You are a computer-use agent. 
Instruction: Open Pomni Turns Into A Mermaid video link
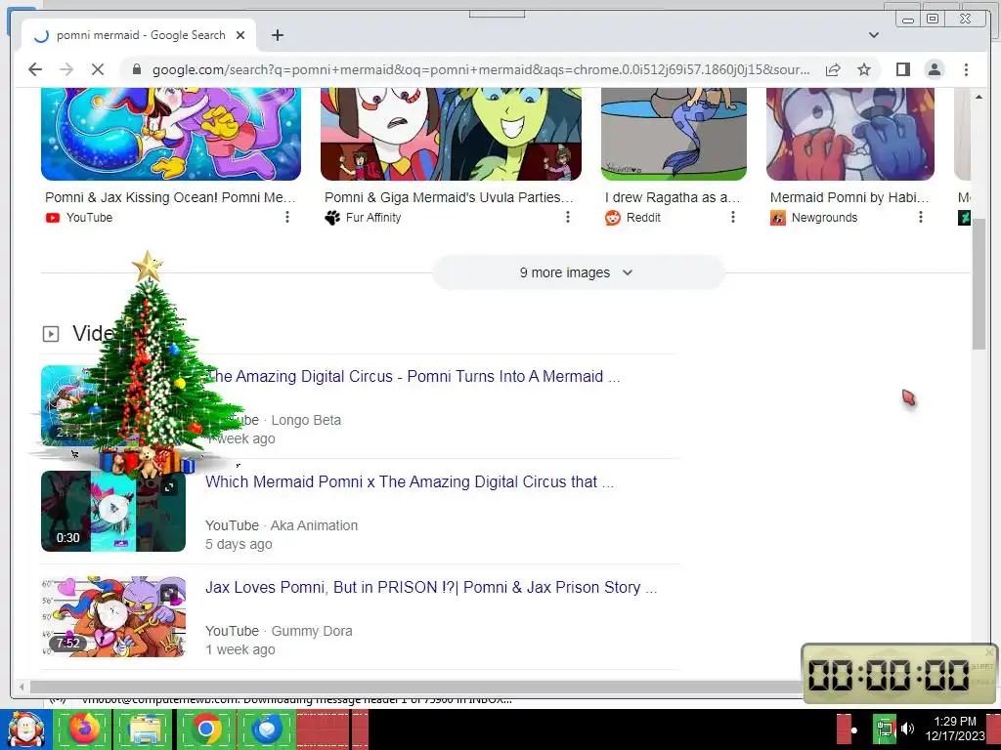coord(413,376)
